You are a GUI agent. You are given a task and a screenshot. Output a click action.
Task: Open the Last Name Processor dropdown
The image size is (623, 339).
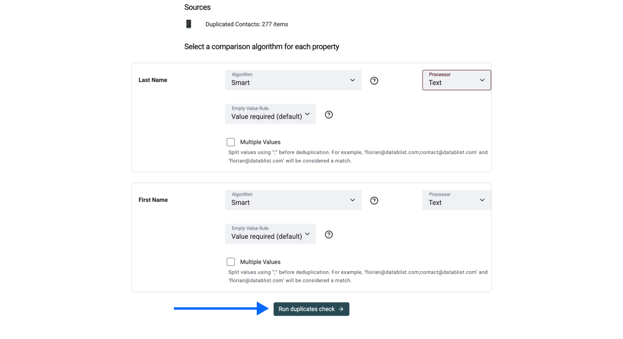[456, 80]
